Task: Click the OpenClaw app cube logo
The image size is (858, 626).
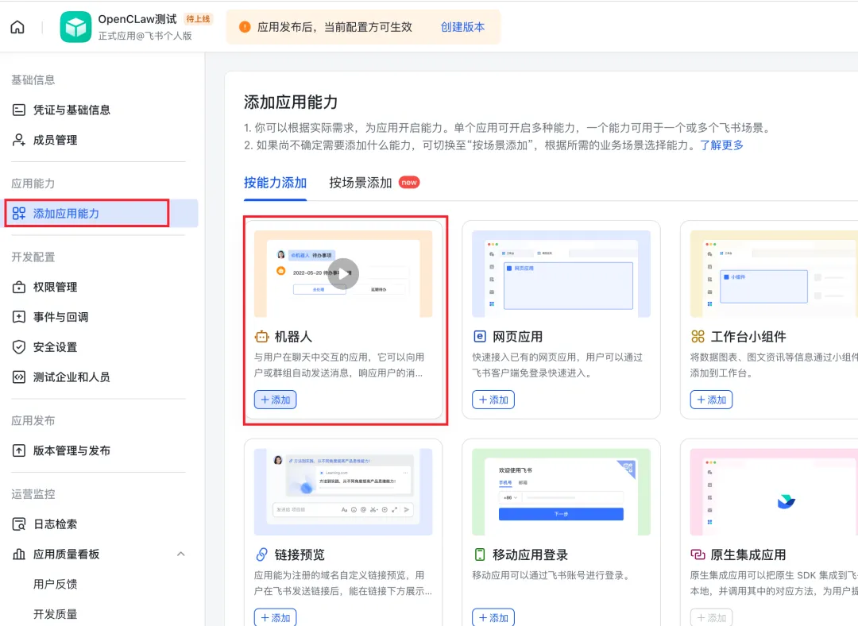Action: tap(75, 27)
